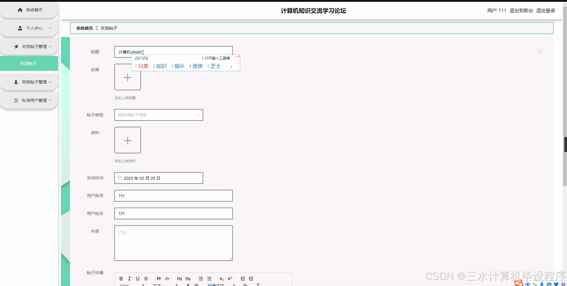Open the 请选择帖子类型 dropdown
This screenshot has width=567, height=286.
(158, 115)
